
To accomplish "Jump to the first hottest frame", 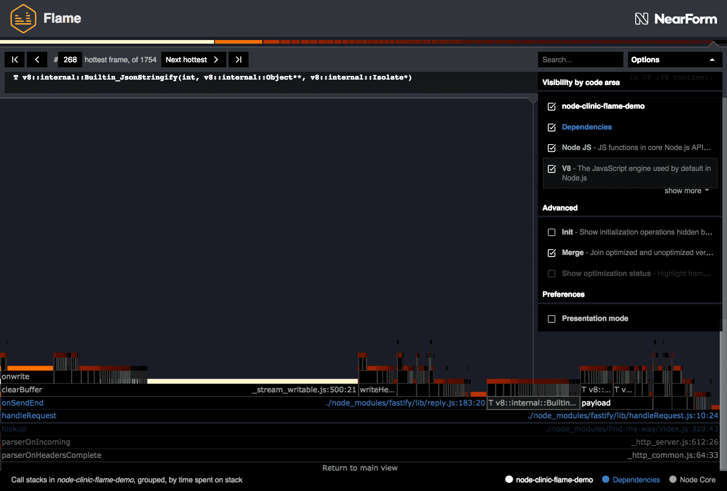I will point(15,60).
